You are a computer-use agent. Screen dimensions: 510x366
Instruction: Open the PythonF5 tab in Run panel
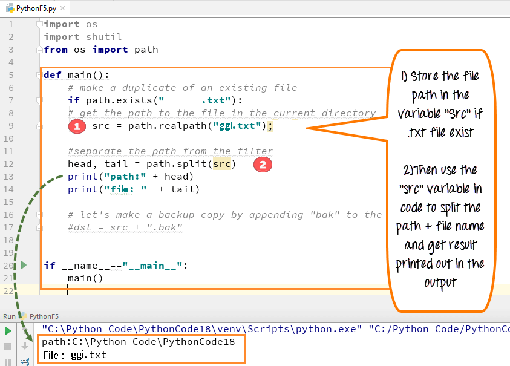point(44,316)
